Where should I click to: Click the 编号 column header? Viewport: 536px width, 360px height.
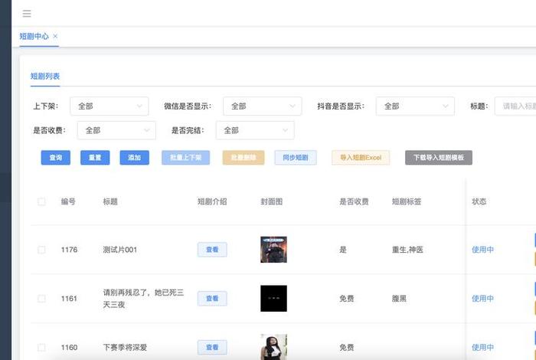coord(68,201)
